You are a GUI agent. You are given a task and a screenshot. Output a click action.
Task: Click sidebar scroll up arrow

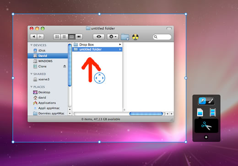click(70, 109)
